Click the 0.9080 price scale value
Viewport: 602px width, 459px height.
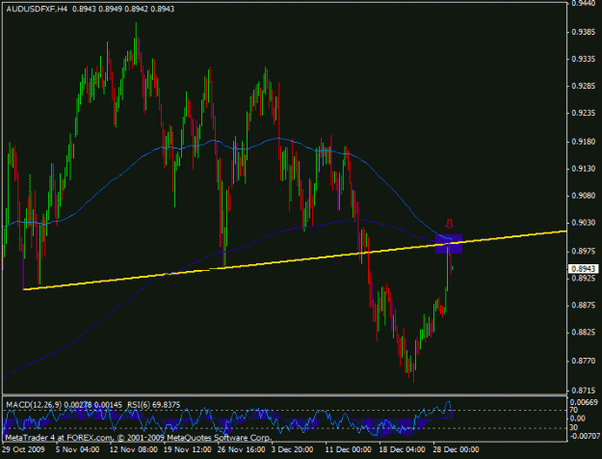[584, 196]
